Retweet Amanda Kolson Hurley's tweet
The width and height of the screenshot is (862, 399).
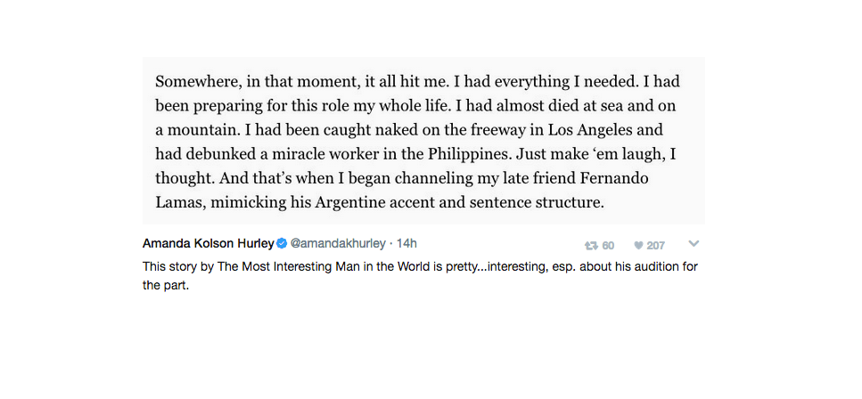[591, 245]
